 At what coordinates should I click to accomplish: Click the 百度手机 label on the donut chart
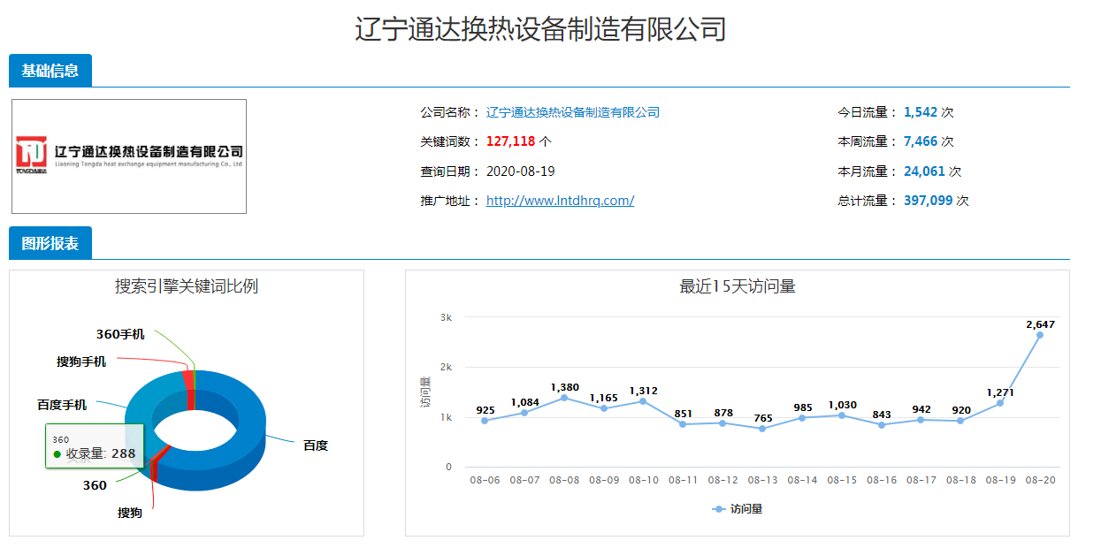point(62,405)
